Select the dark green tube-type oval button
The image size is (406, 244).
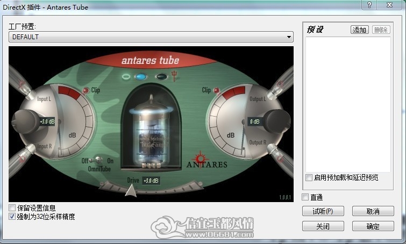pos(161,77)
